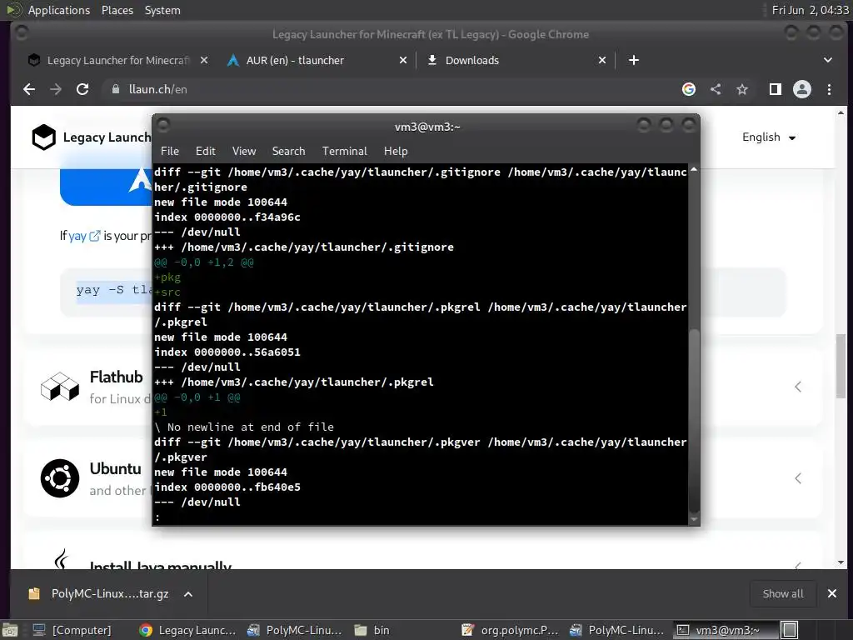853x640 pixels.
Task: Click the workspace switcher in taskbar
Action: 790,630
